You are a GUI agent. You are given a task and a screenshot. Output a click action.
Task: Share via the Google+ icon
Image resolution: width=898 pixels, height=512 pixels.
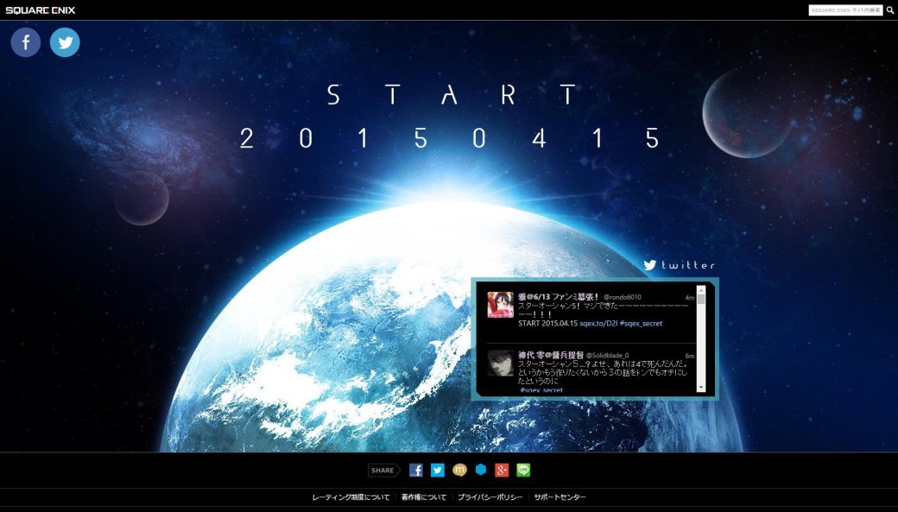tap(502, 471)
